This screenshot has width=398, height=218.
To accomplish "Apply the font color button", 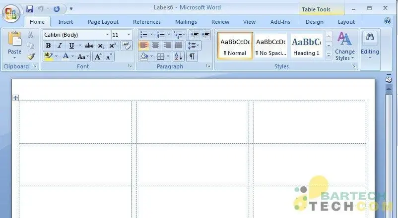I will [x=66, y=56].
